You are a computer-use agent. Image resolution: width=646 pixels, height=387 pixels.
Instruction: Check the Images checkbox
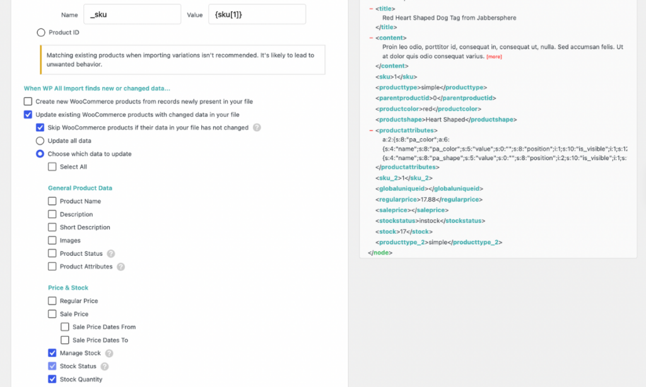[x=52, y=240]
